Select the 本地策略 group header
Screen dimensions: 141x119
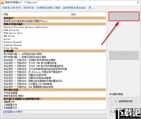point(55,51)
